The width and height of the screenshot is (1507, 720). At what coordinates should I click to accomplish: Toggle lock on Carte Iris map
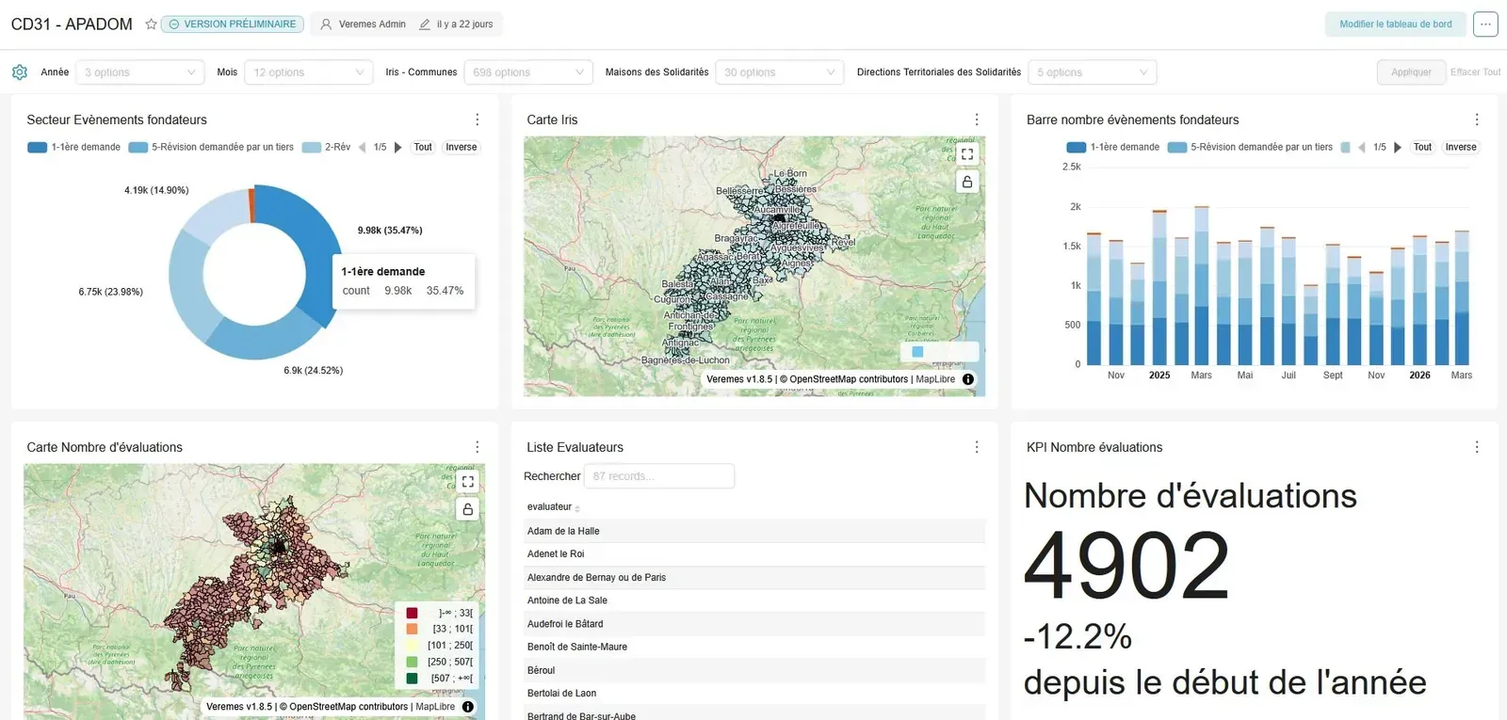pos(967,182)
